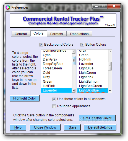
Task: Select ForestGreen in background colors list
Action: 56,68
